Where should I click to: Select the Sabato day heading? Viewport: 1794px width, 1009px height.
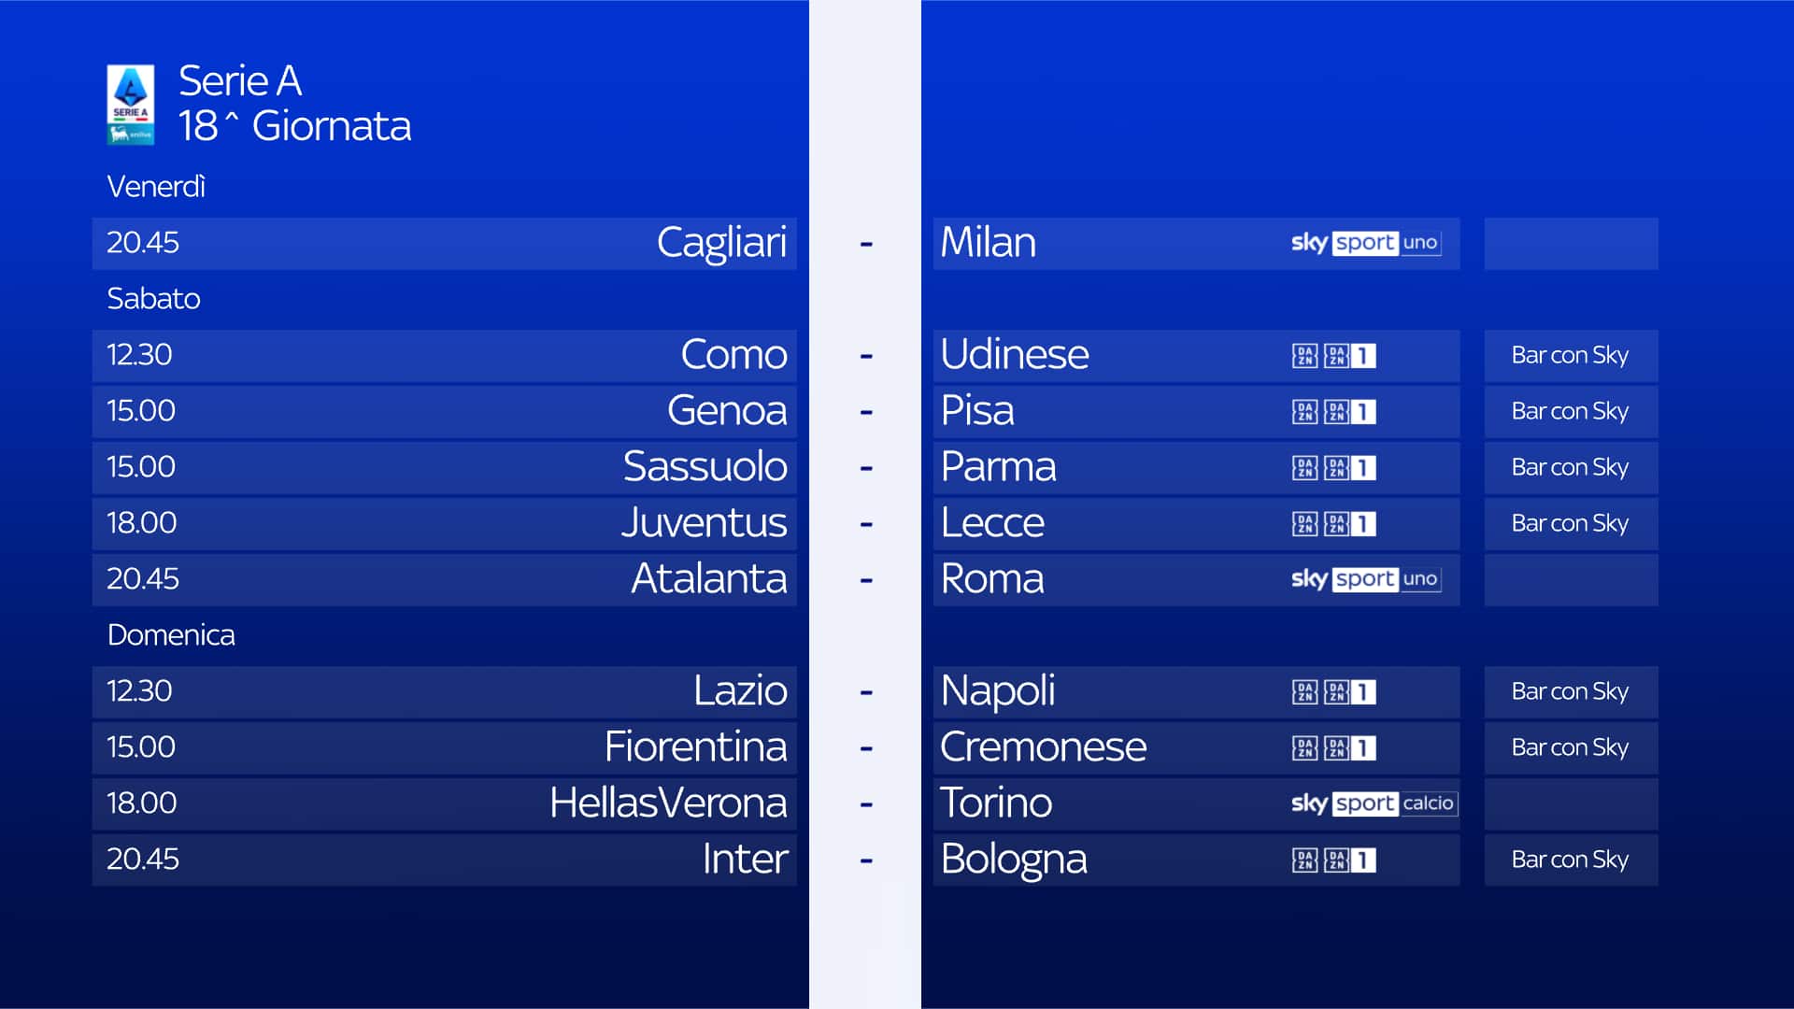(153, 299)
